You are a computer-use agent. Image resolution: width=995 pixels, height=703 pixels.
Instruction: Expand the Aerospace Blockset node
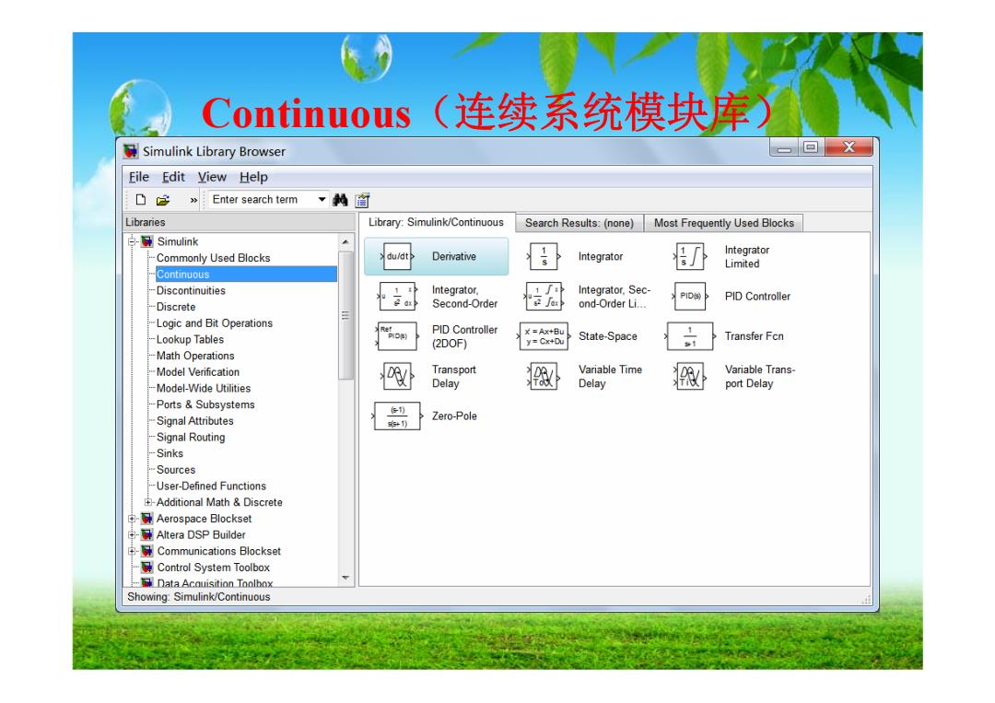132,519
